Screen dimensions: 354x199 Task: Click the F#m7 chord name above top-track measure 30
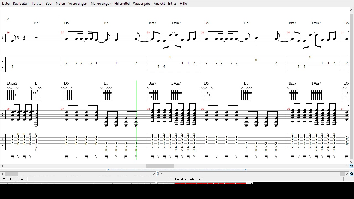tap(316, 23)
